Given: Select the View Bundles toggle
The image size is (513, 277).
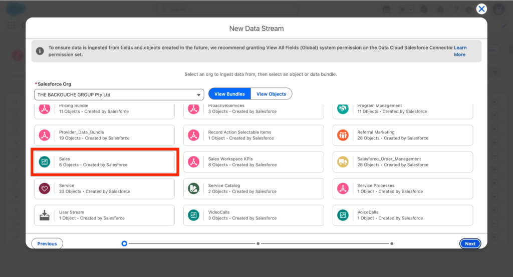Looking at the screenshot, I should pos(229,94).
